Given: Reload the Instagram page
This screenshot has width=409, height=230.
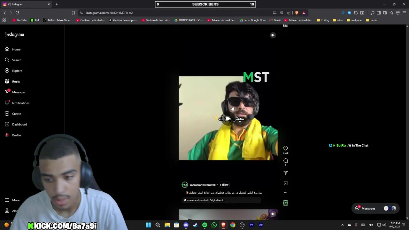Looking at the screenshot, I should [17, 13].
